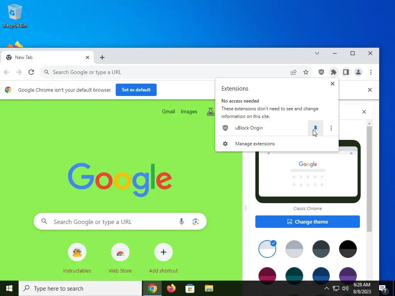Show hidden system tray icons
This screenshot has height=296, width=395.
tap(326, 288)
